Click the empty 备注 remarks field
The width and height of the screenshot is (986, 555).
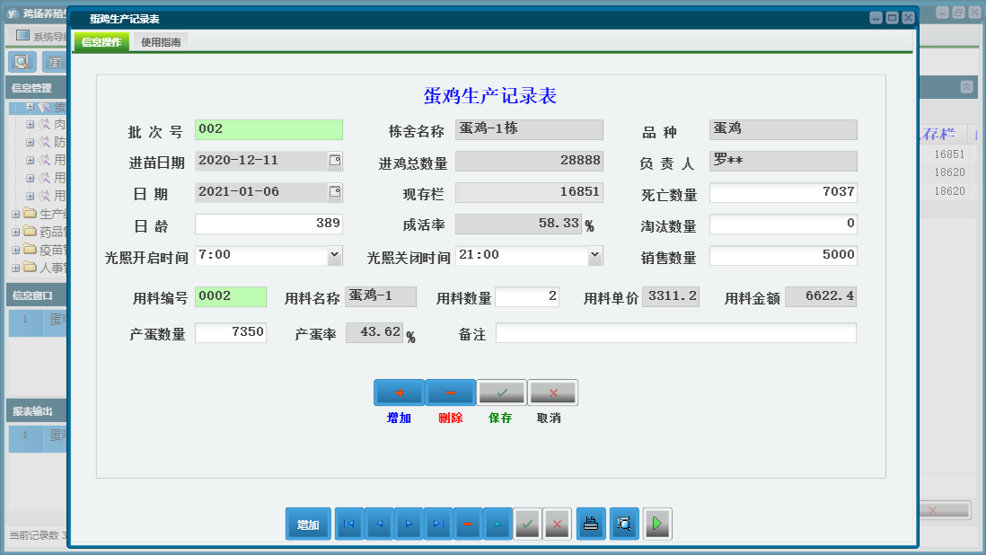(x=676, y=332)
